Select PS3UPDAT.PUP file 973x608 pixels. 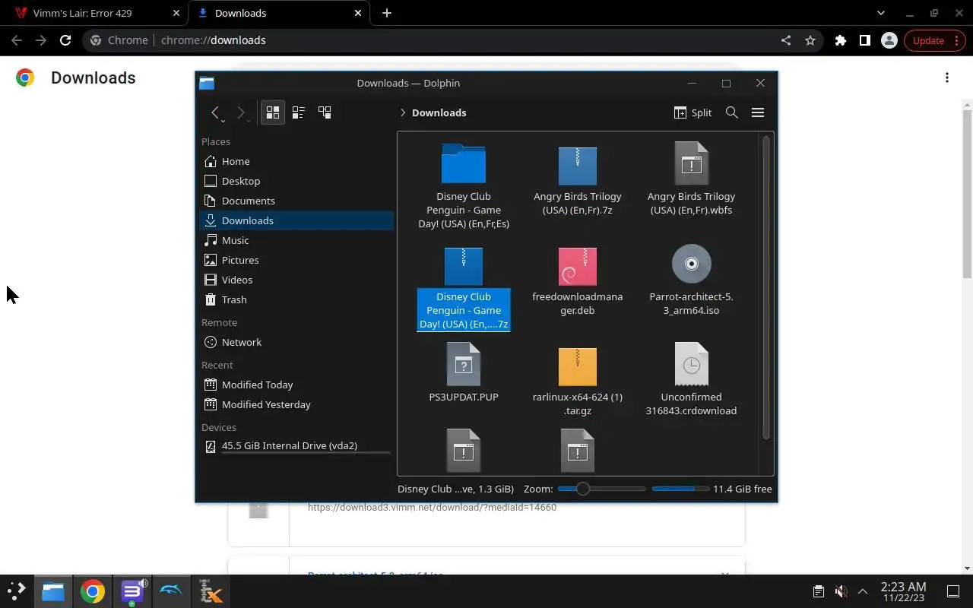point(463,363)
